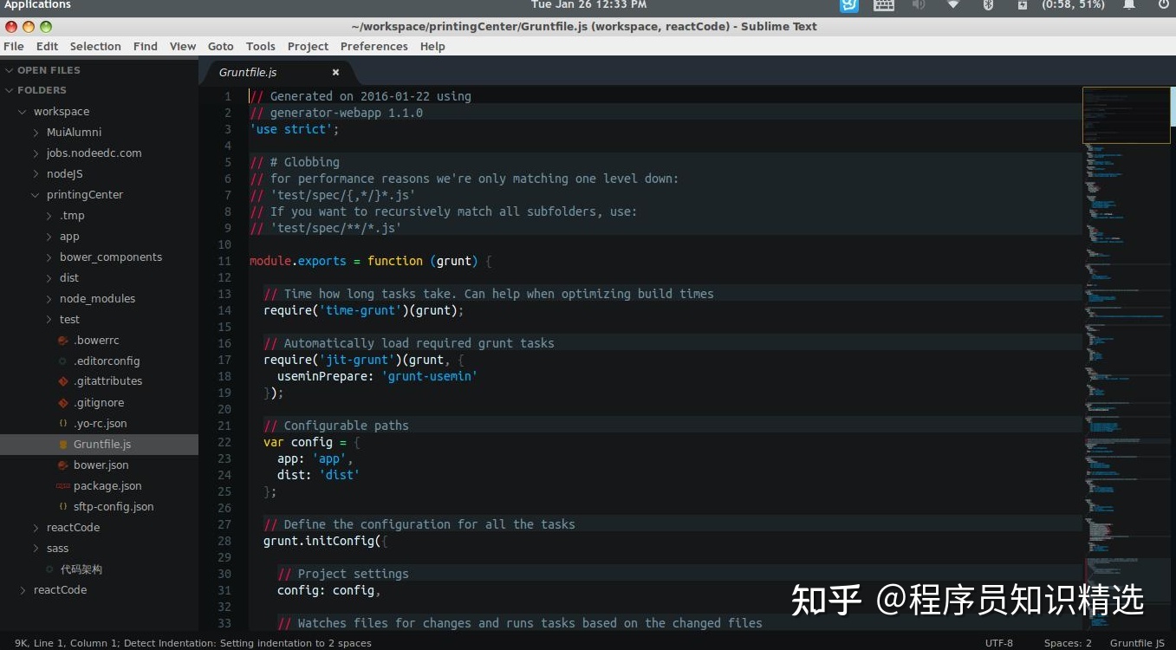Expand the node_modules folder
Screen dimensions: 1176x650
tap(49, 298)
